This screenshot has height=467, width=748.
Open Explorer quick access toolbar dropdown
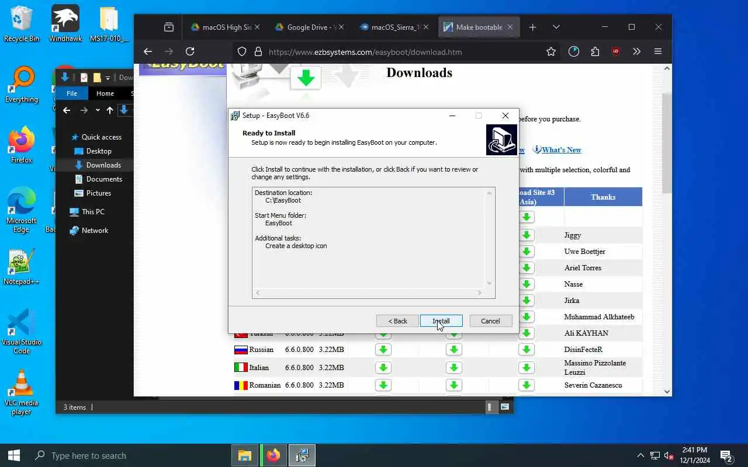pos(108,78)
